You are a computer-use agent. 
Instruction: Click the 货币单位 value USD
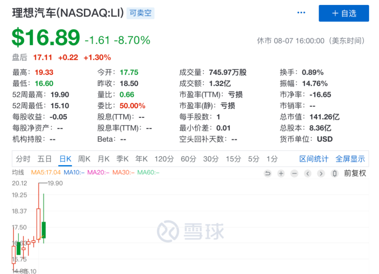325,139
